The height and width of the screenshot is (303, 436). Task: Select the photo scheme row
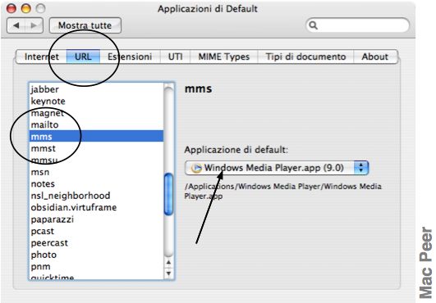[x=96, y=255]
